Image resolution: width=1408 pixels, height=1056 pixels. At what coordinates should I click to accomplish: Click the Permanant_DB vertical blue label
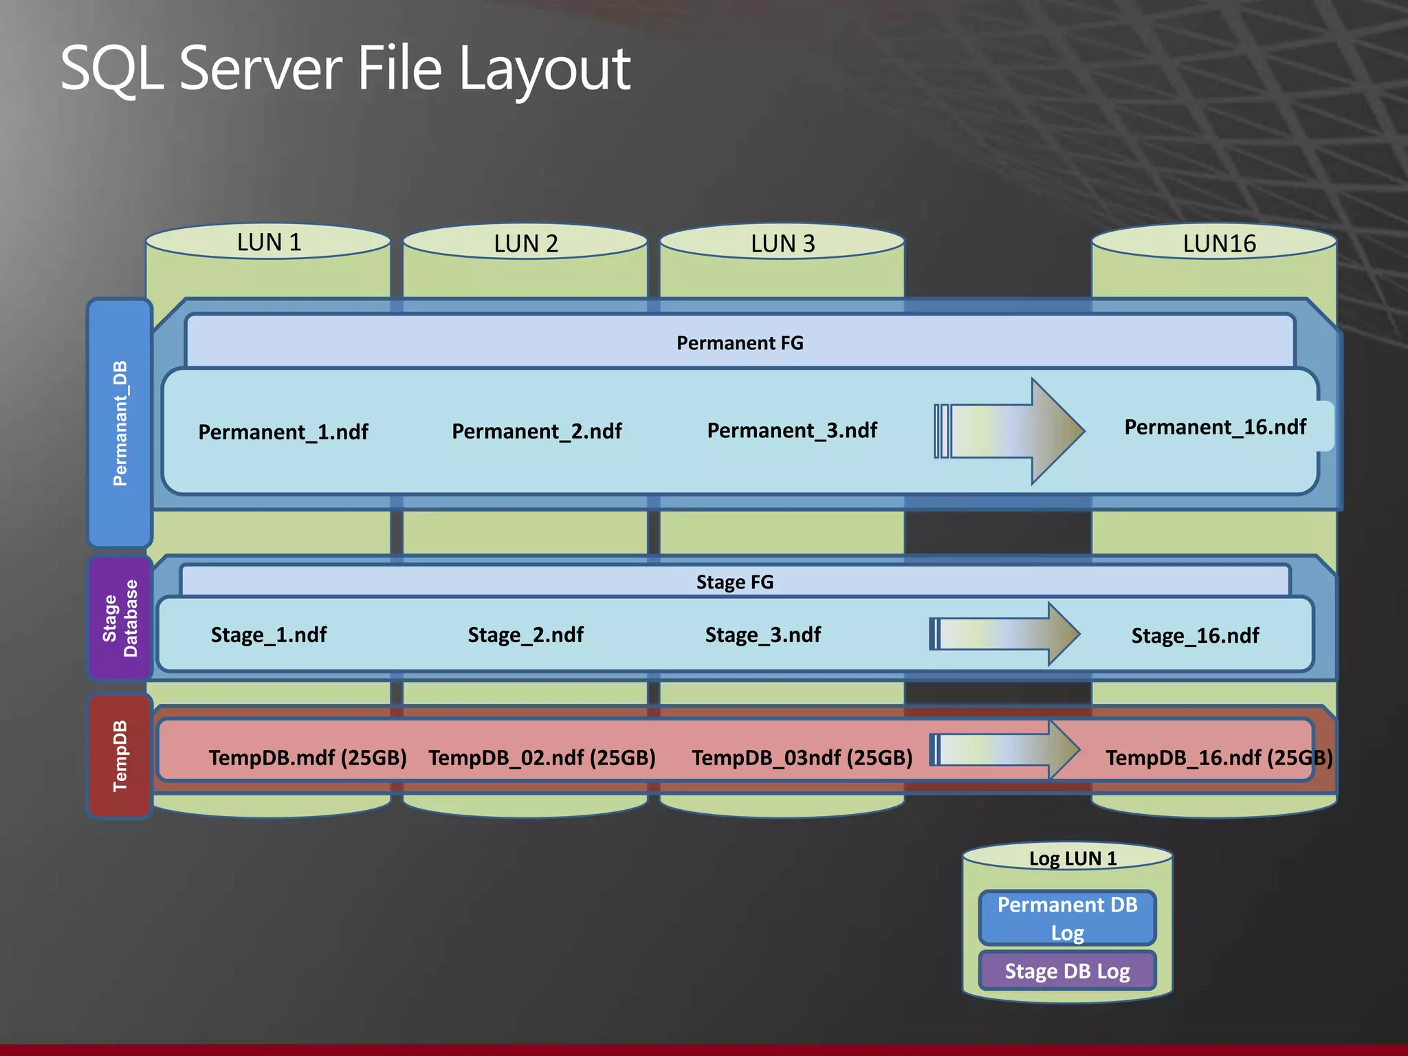tap(120, 423)
